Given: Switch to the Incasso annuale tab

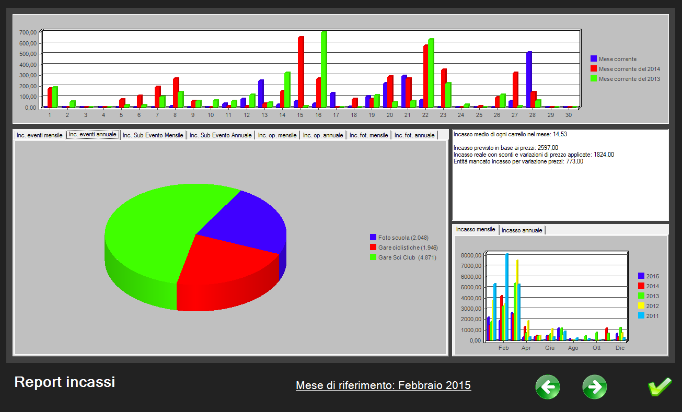Looking at the screenshot, I should pos(522,230).
